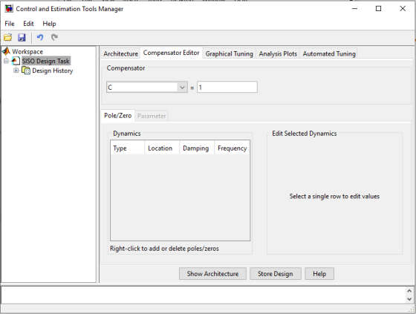Click the compensator gain value field
Screen dimensions: 416x314
pos(227,87)
